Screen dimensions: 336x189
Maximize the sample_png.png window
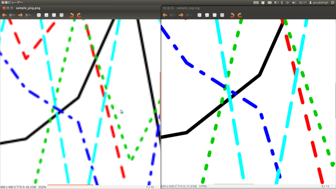(x=12, y=8)
